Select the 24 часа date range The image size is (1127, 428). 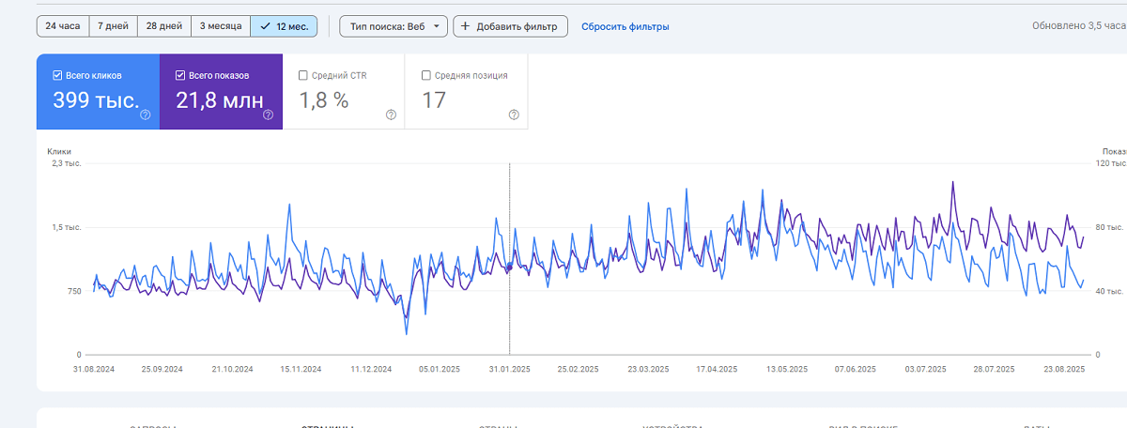tap(63, 26)
